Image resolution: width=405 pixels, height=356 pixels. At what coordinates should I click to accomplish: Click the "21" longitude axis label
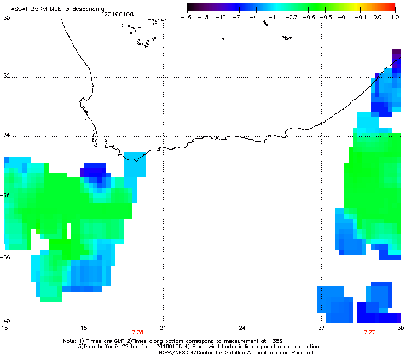tap(163, 328)
